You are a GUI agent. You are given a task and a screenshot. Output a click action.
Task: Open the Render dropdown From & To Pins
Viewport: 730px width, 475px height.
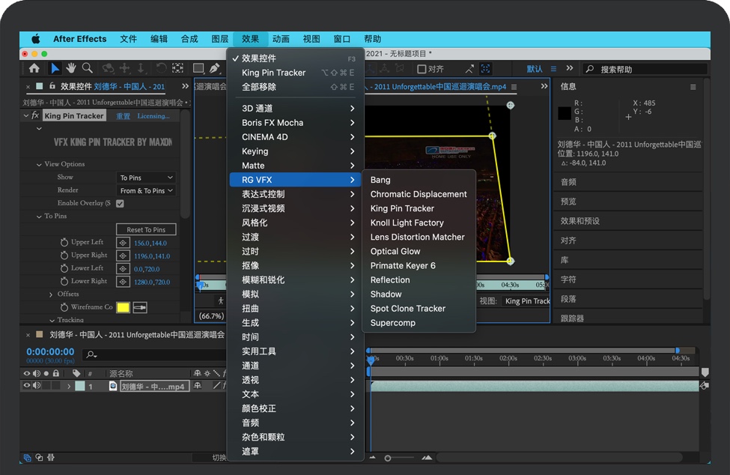point(146,190)
